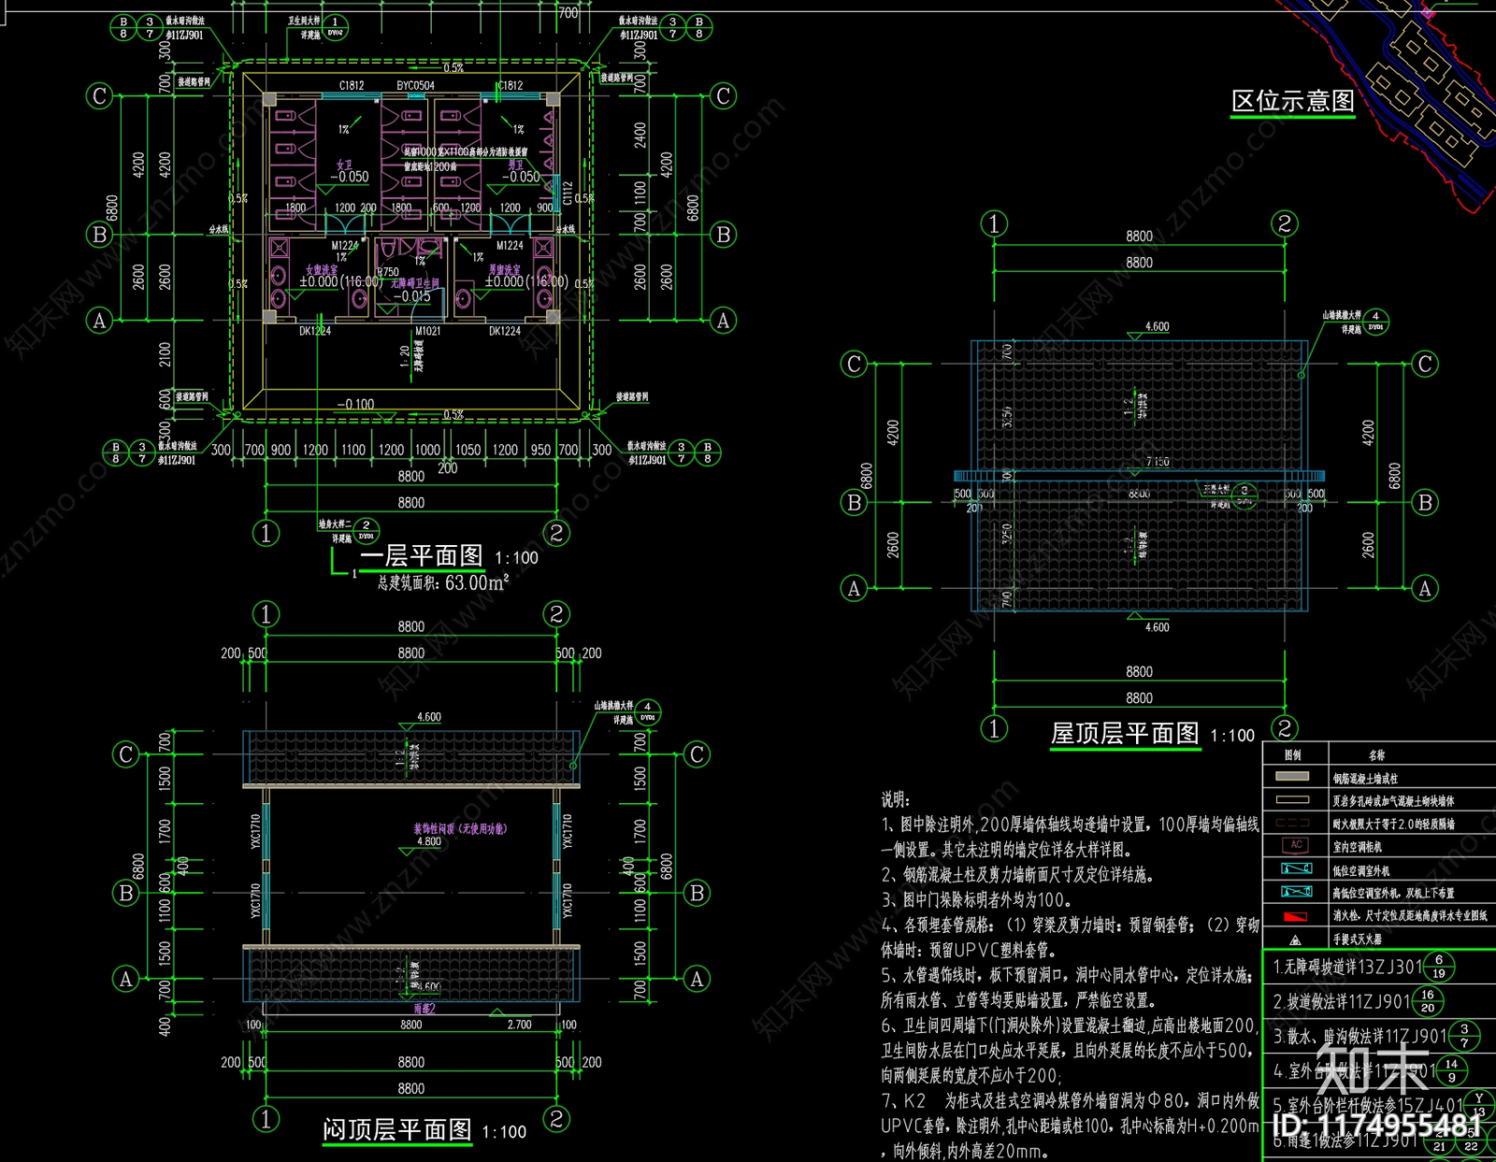Click the fire extinguisher triangle legend symbol
The image size is (1496, 1162).
pyautogui.click(x=1295, y=940)
